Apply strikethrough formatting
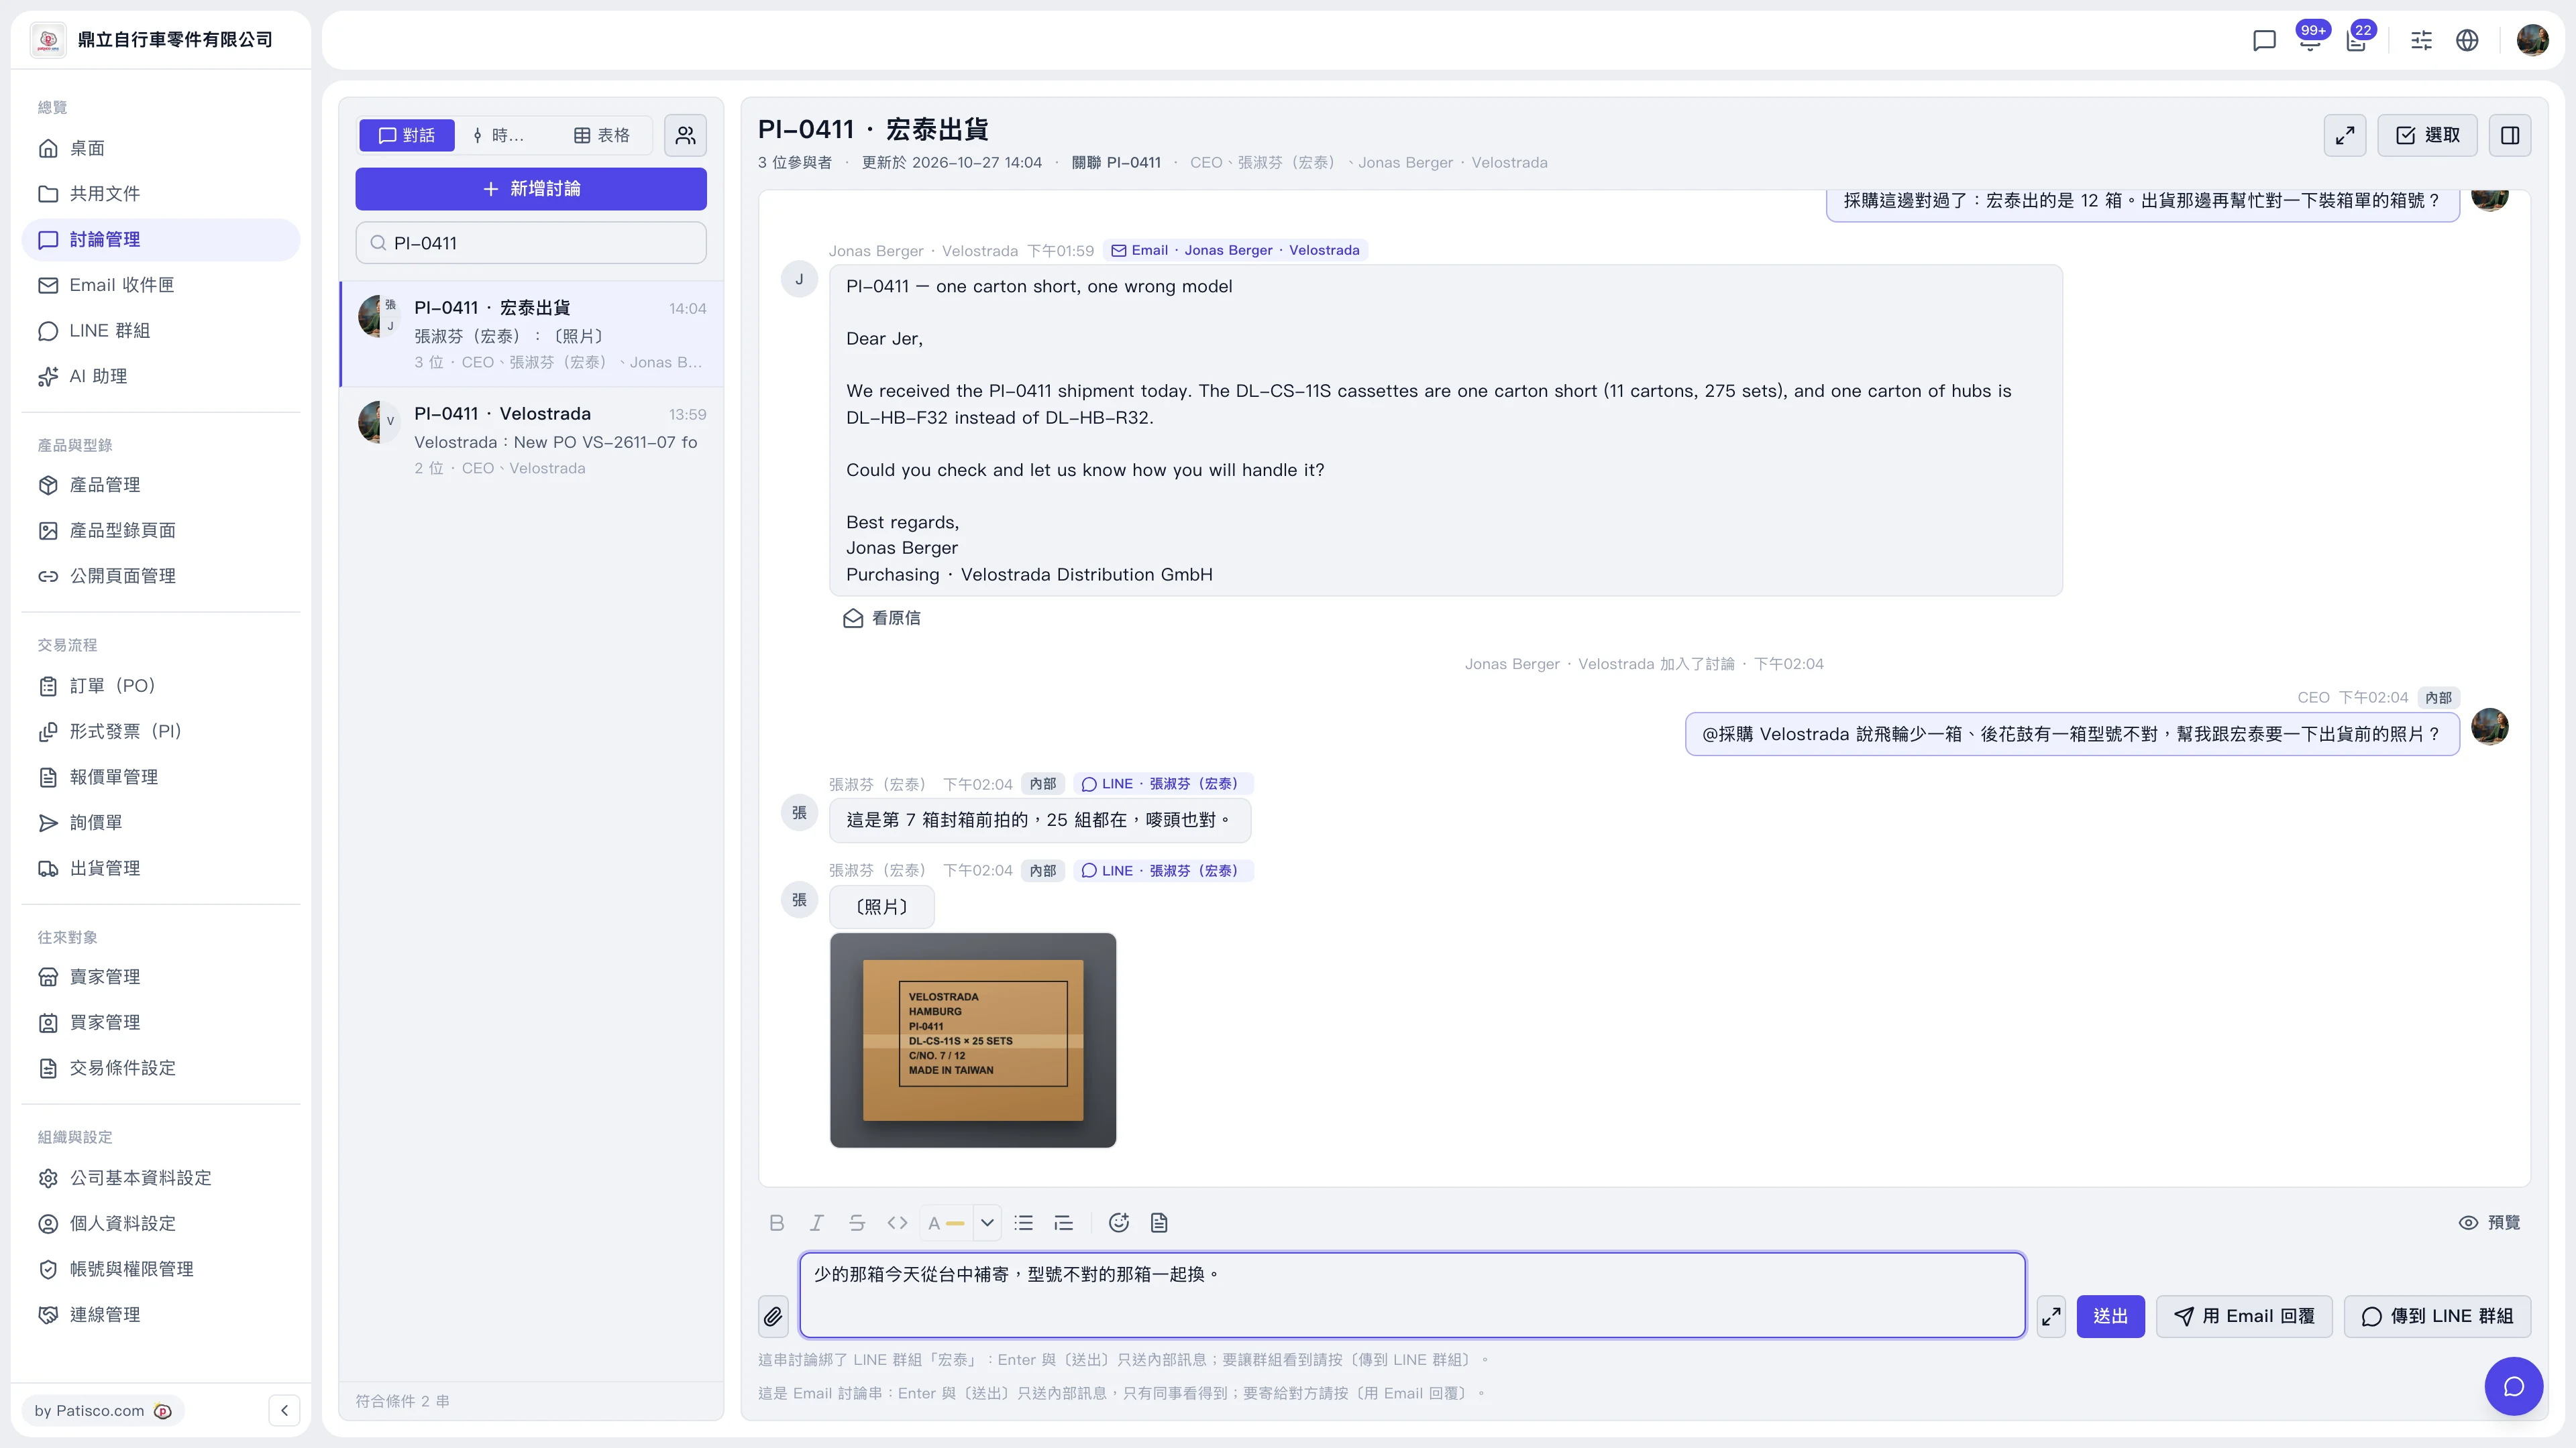2576x1448 pixels. tap(857, 1222)
